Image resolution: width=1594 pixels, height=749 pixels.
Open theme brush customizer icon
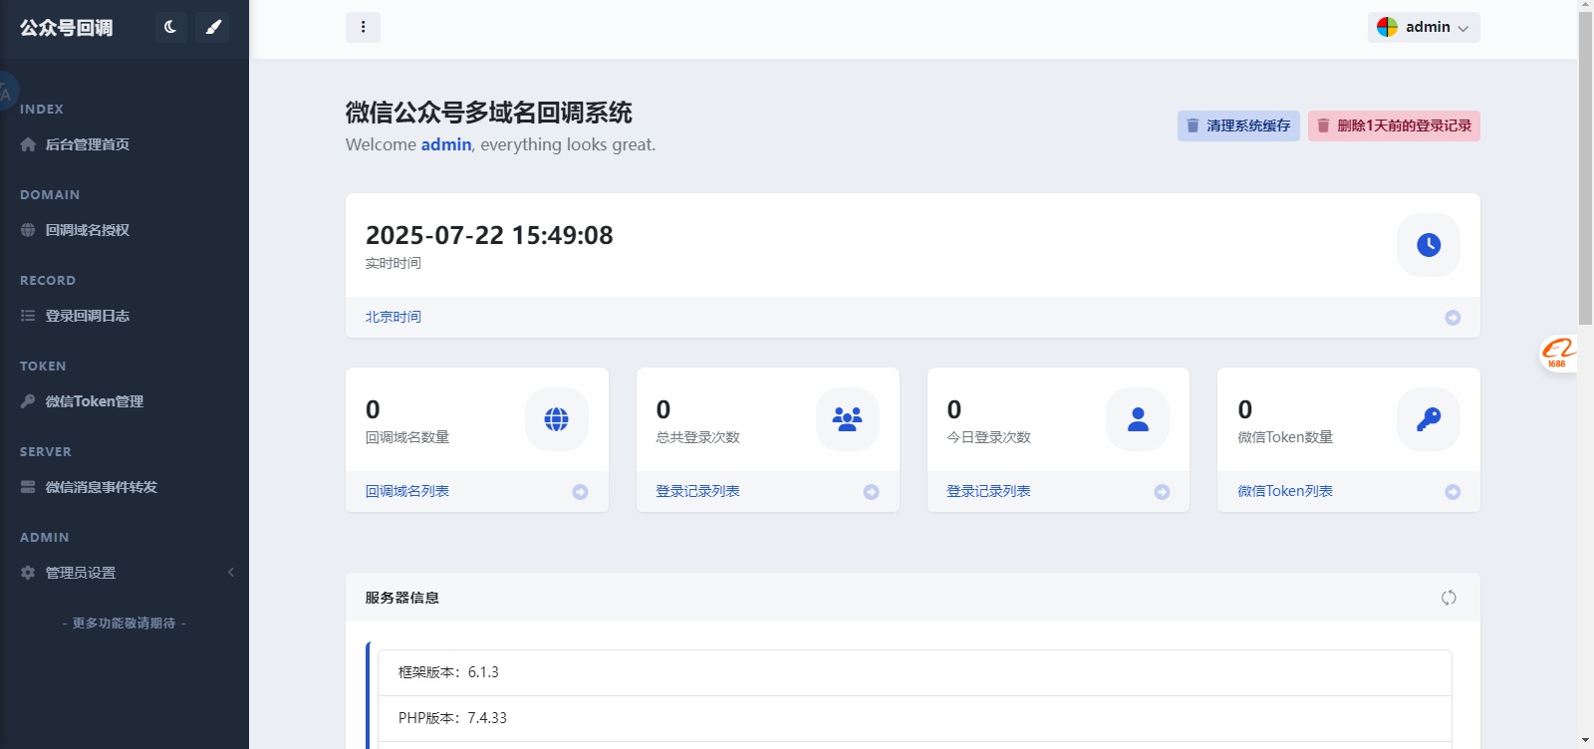[x=213, y=27]
